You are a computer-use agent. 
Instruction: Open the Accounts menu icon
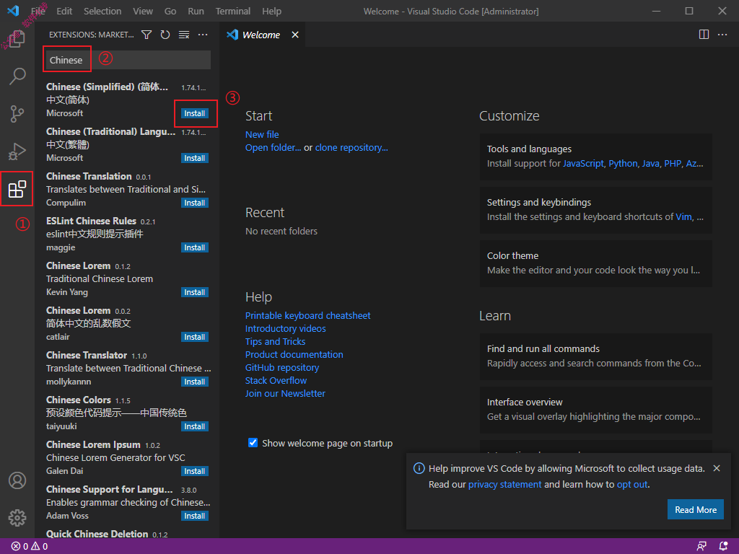[x=17, y=480]
